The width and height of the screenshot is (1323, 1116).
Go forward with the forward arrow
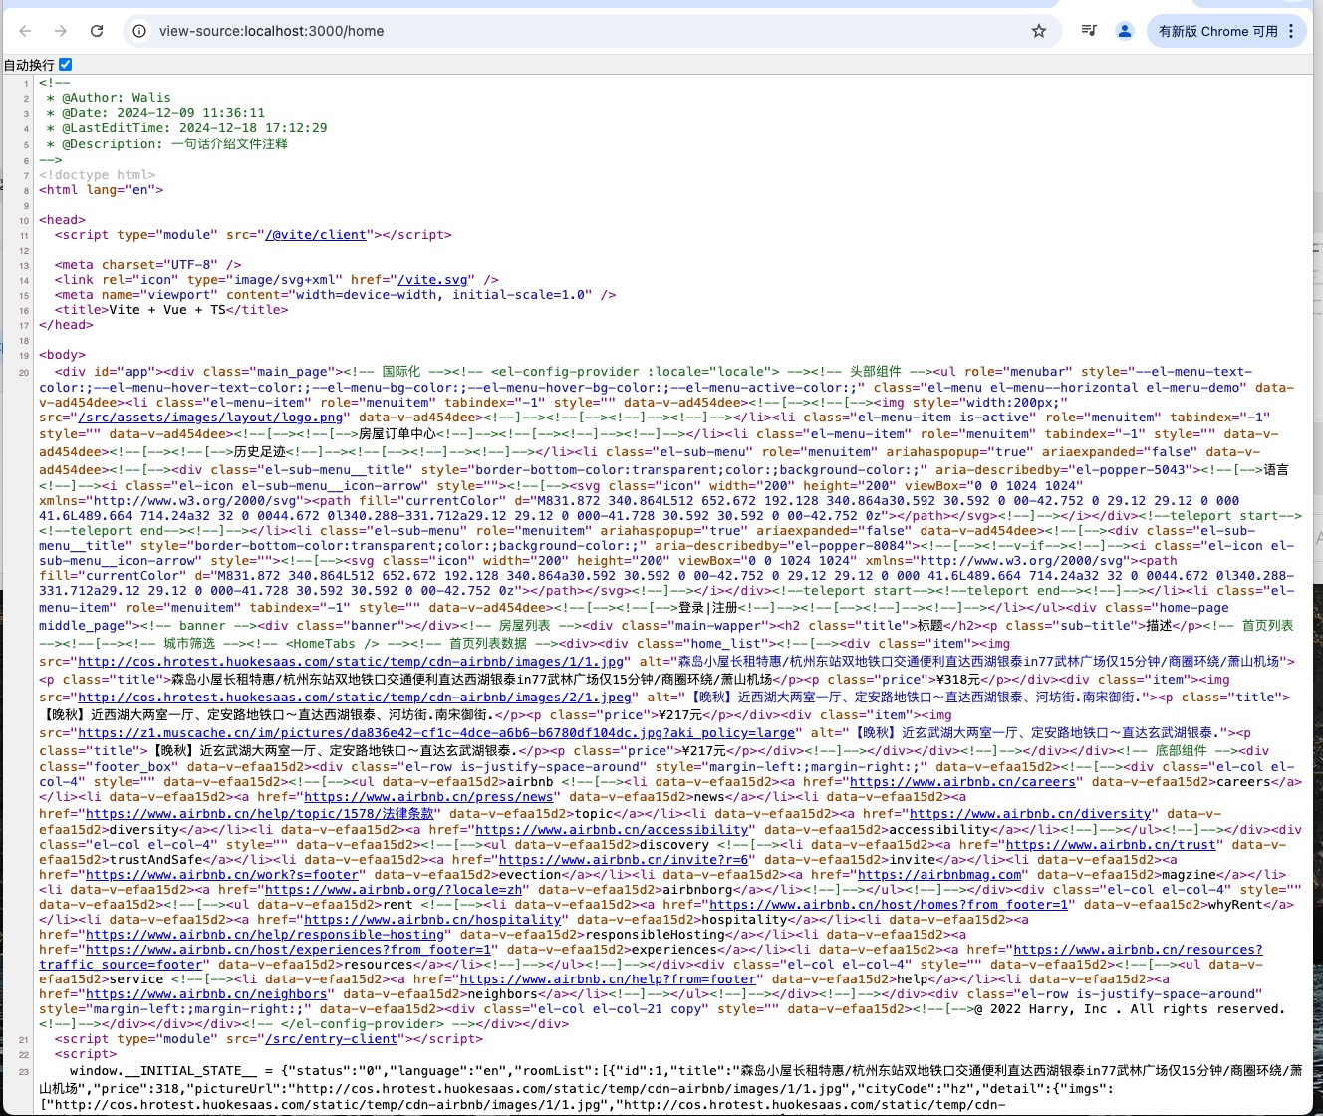tap(61, 31)
